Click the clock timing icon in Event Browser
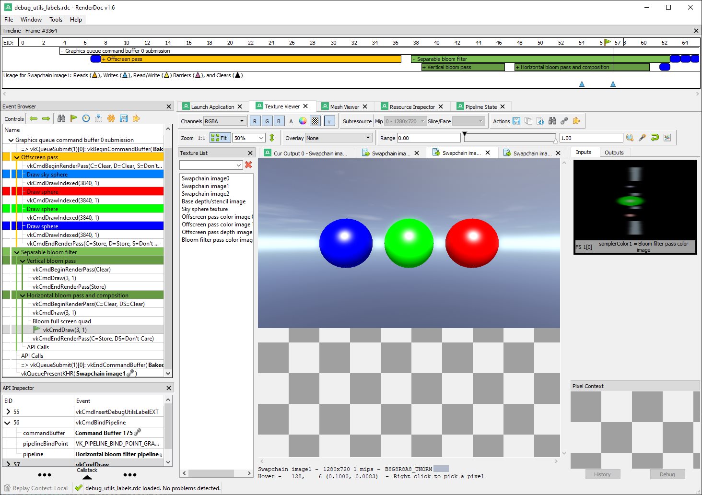 coord(86,118)
